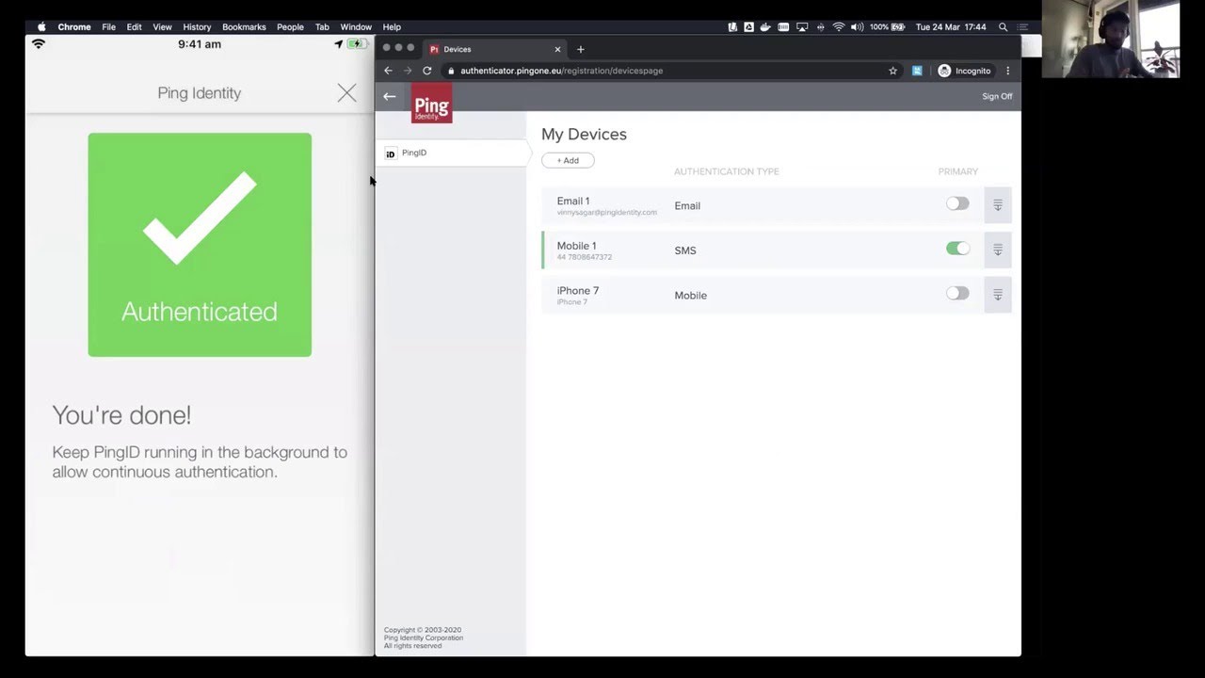
Task: Open a new Chrome tab
Action: click(x=580, y=49)
